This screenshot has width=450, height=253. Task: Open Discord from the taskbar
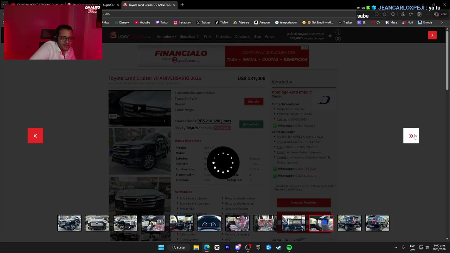(x=238, y=247)
